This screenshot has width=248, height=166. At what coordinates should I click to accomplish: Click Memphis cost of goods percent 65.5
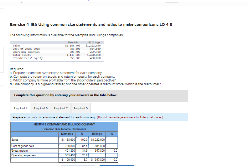pos(82,146)
